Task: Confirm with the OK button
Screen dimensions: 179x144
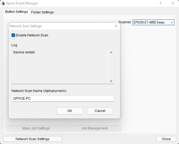Action: click(70, 111)
